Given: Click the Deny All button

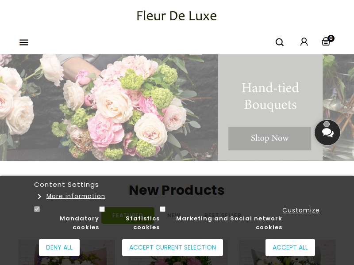Looking at the screenshot, I should point(59,247).
